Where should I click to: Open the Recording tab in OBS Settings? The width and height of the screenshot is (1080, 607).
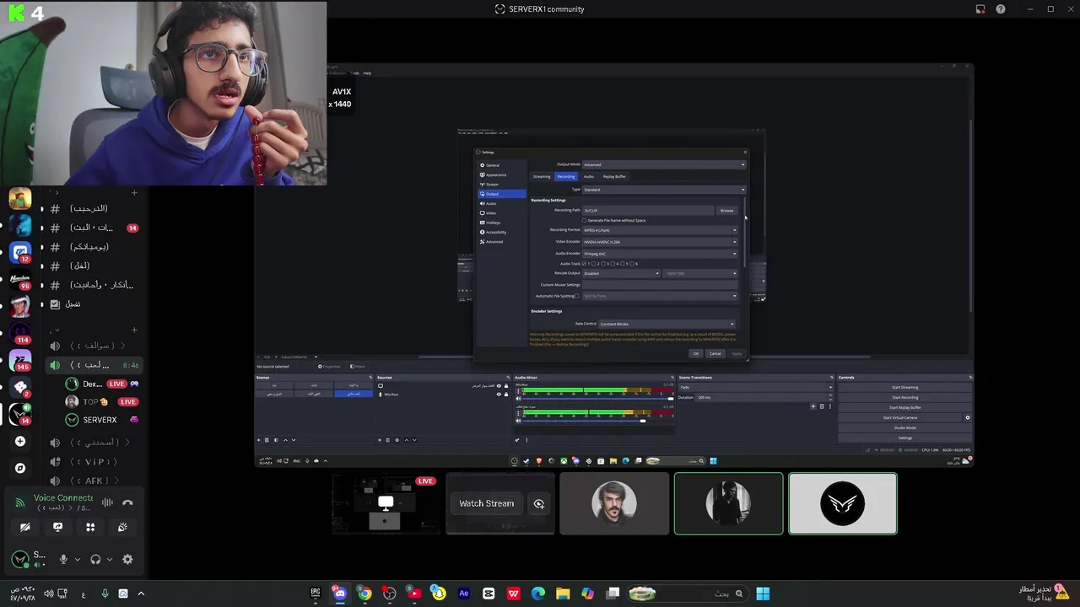click(565, 176)
